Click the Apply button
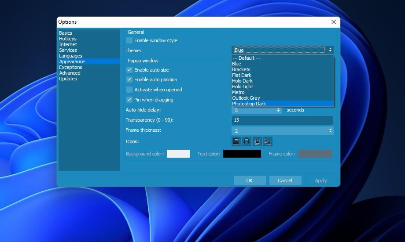405x242 pixels. tap(321, 181)
